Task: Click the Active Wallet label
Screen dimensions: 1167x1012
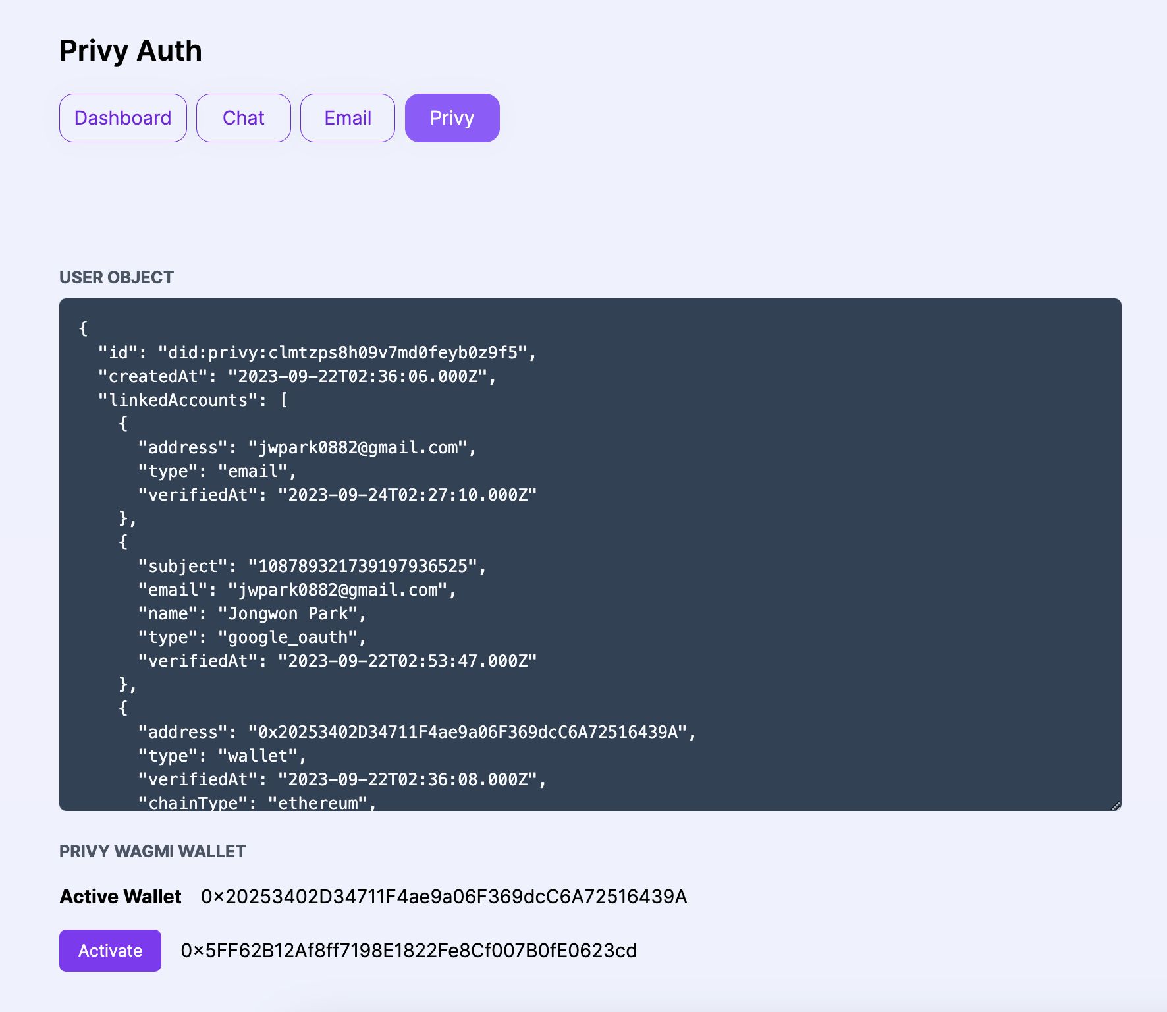Action: click(x=121, y=897)
